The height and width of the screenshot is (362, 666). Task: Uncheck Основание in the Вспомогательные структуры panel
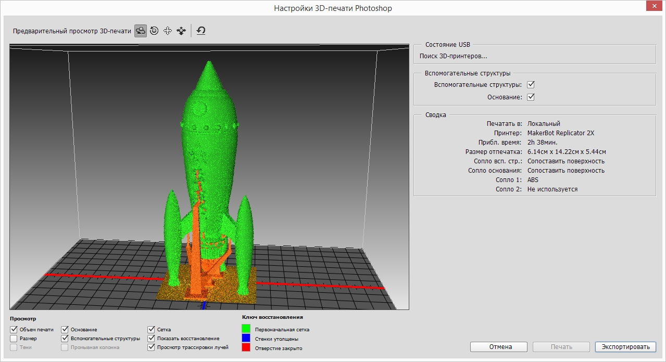tap(531, 97)
